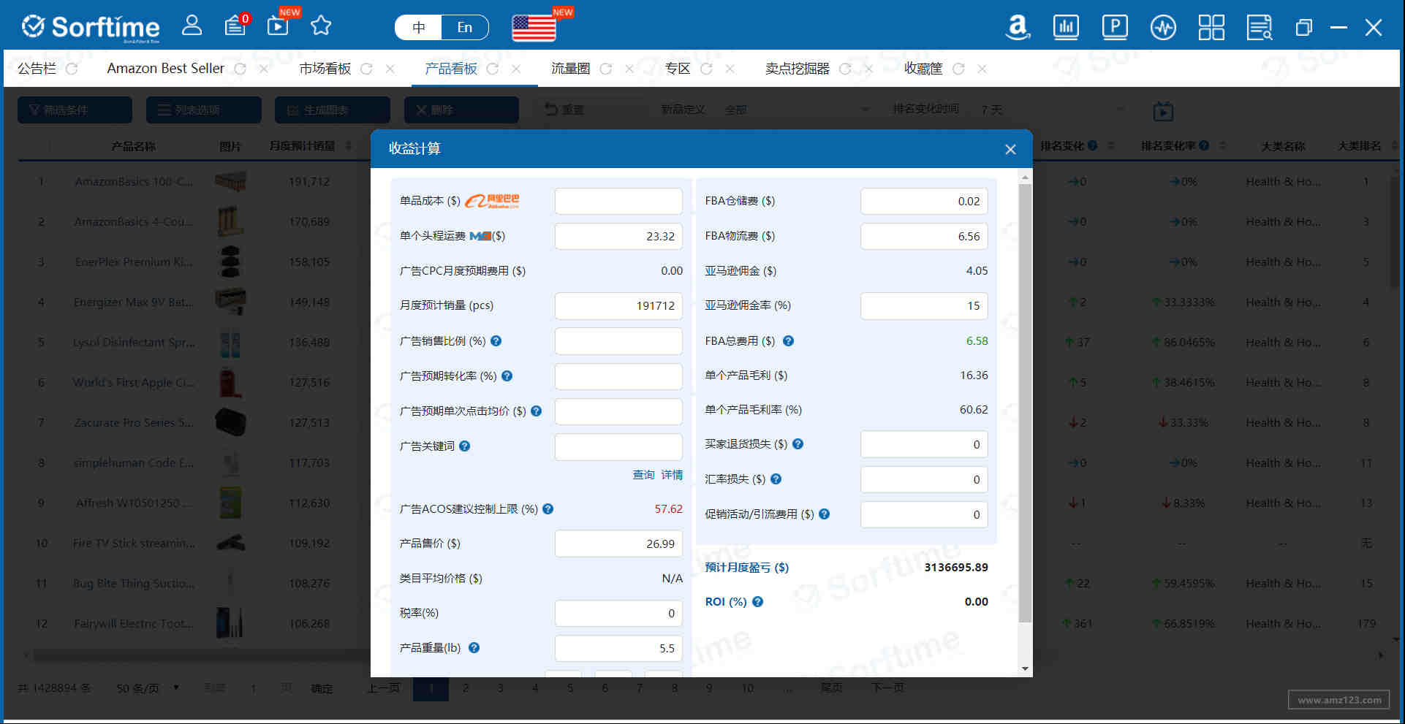1405x724 pixels.
Task: Go to page 2 in pagination
Action: click(466, 688)
